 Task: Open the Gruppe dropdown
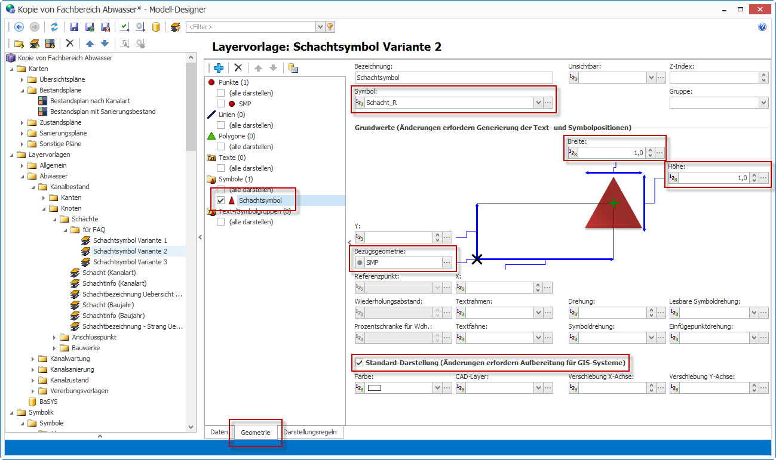point(763,103)
